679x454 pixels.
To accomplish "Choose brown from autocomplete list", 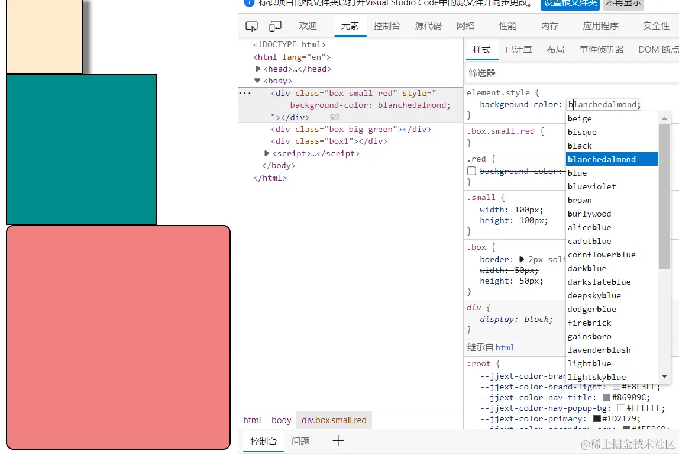I will pyautogui.click(x=612, y=200).
